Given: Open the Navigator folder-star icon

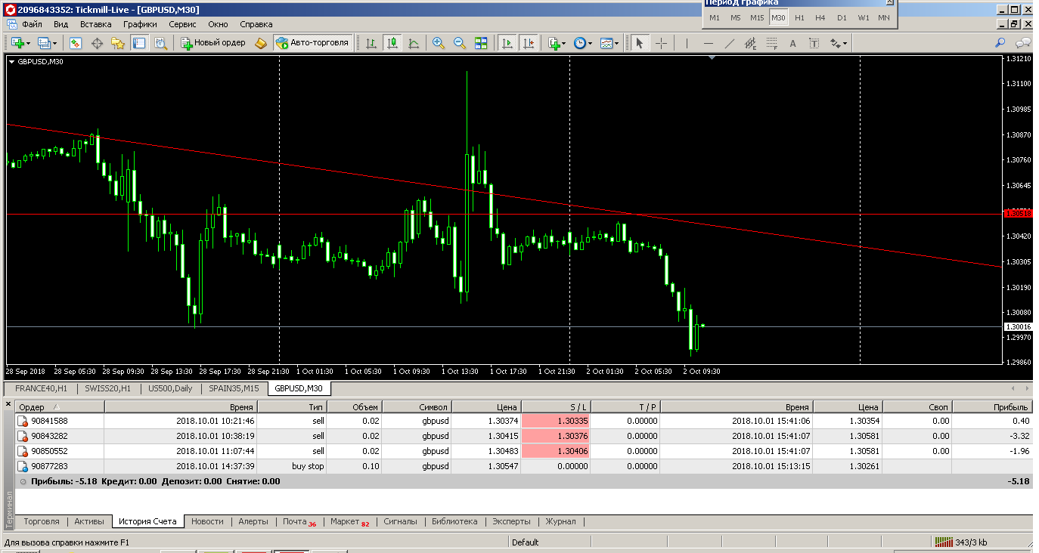Looking at the screenshot, I should [x=118, y=43].
